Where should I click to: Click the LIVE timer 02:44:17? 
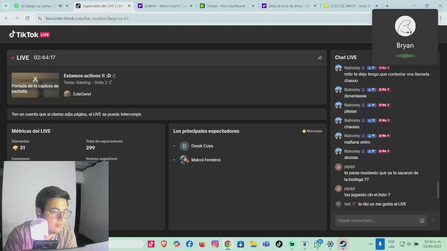tap(44, 58)
